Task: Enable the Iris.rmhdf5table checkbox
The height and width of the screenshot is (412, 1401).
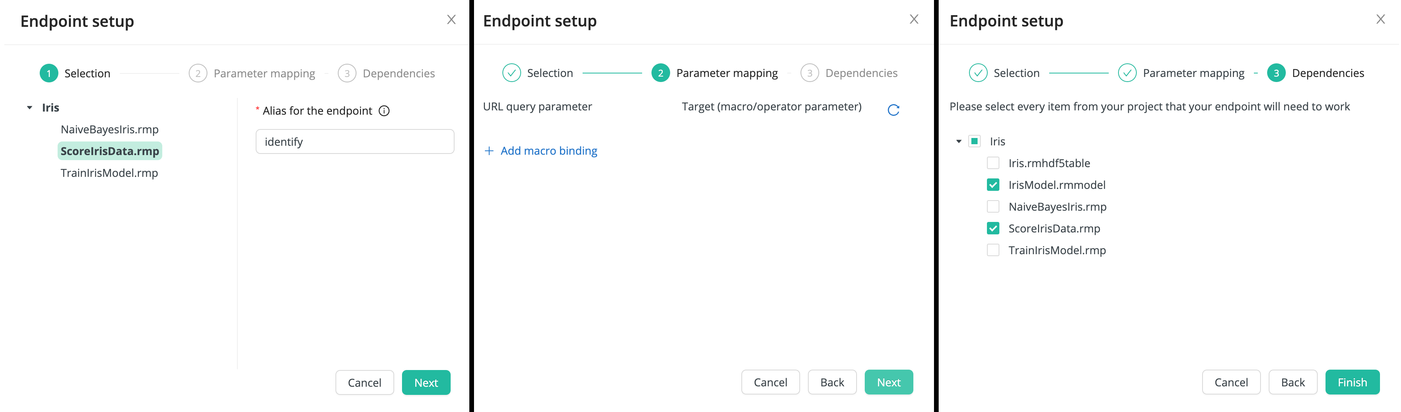Action: (x=993, y=162)
